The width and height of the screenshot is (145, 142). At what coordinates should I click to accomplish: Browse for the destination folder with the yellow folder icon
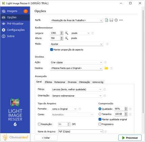(x=106, y=68)
